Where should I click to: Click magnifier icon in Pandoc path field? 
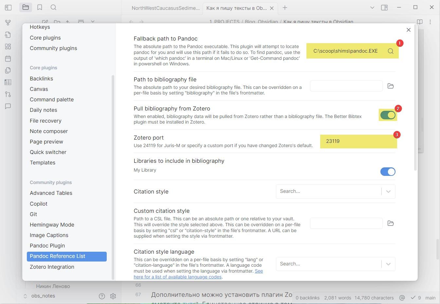click(x=390, y=51)
